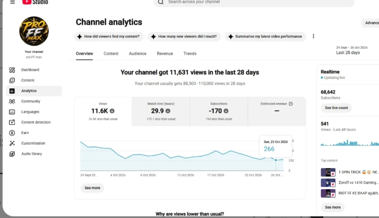Screen dimensions: 379x218
Task: Click the Earn dollar icon
Action: (12, 133)
